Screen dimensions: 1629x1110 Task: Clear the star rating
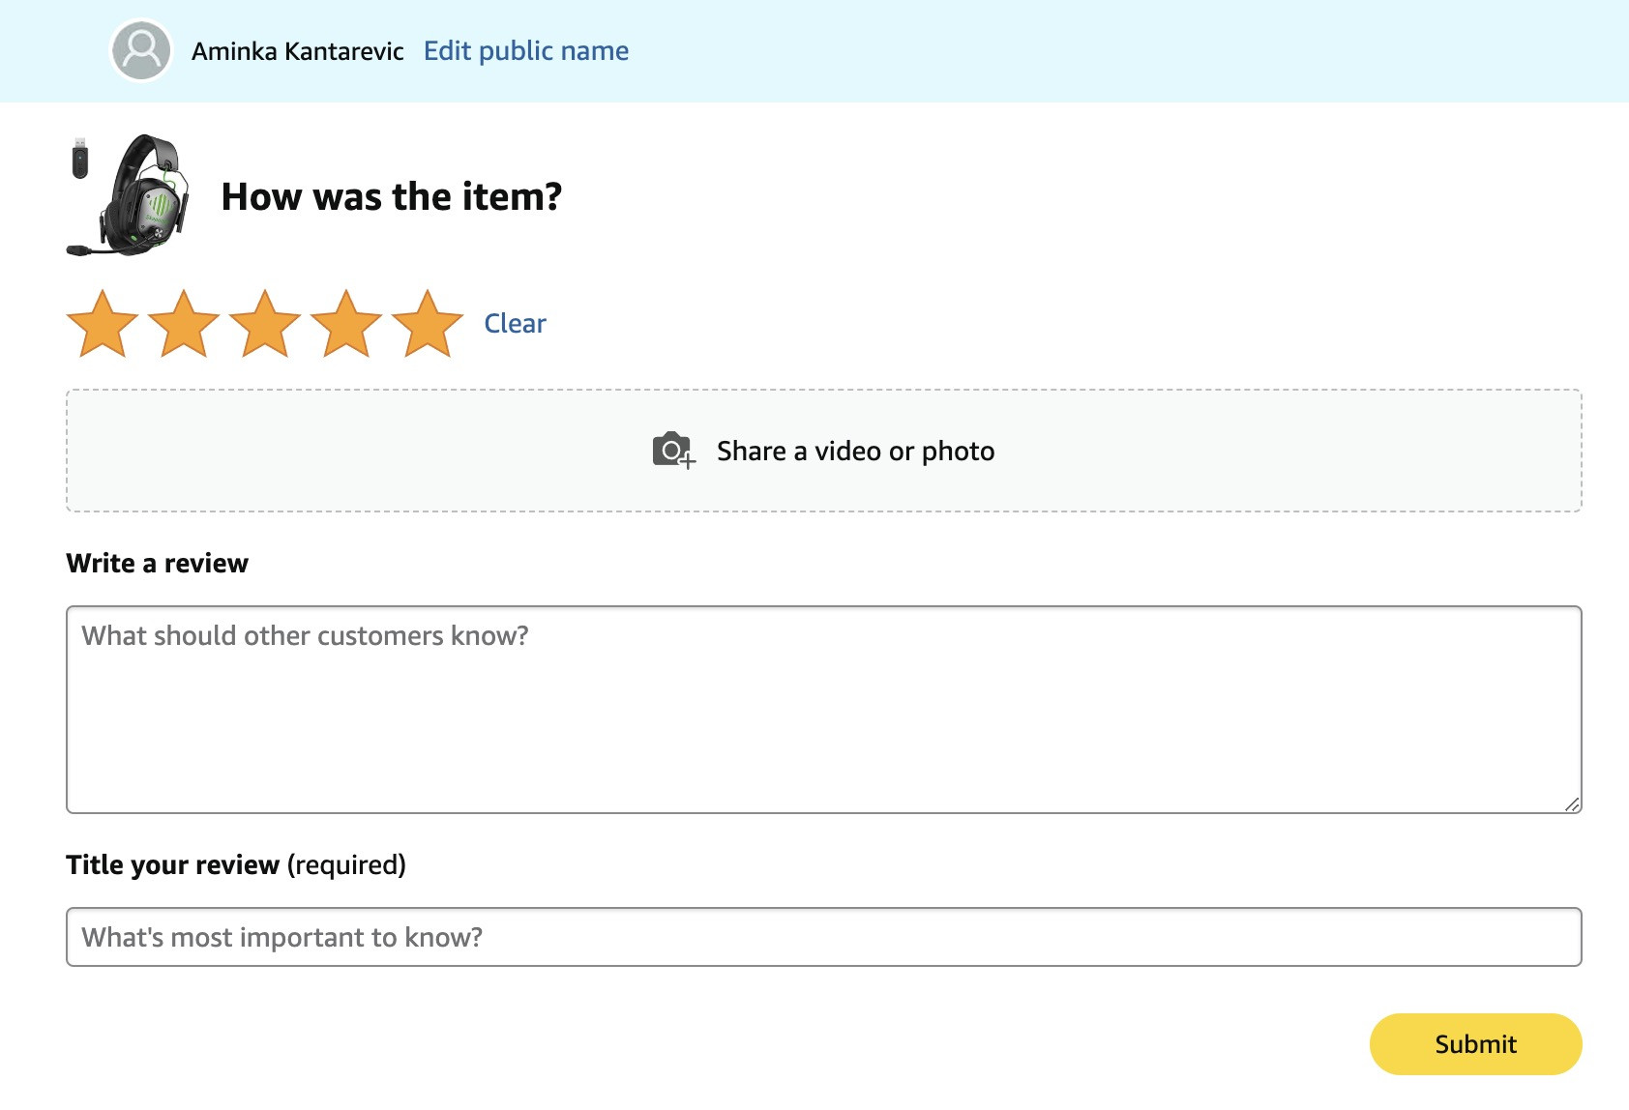515,323
